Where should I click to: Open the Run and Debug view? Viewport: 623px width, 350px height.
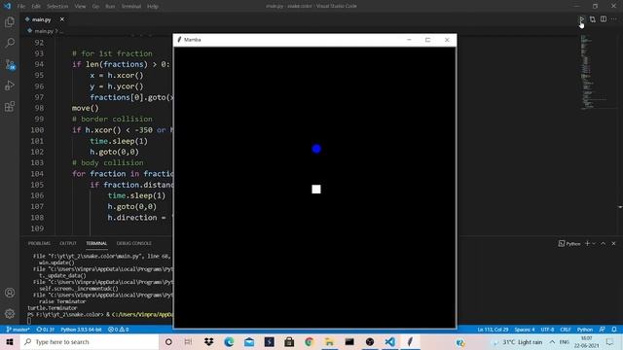tap(10, 85)
